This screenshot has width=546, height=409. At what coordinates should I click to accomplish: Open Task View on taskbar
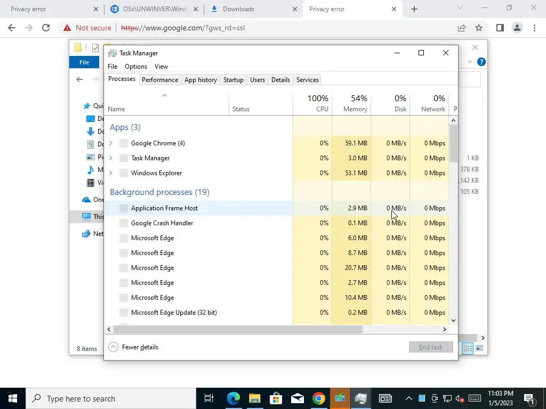tap(209, 398)
